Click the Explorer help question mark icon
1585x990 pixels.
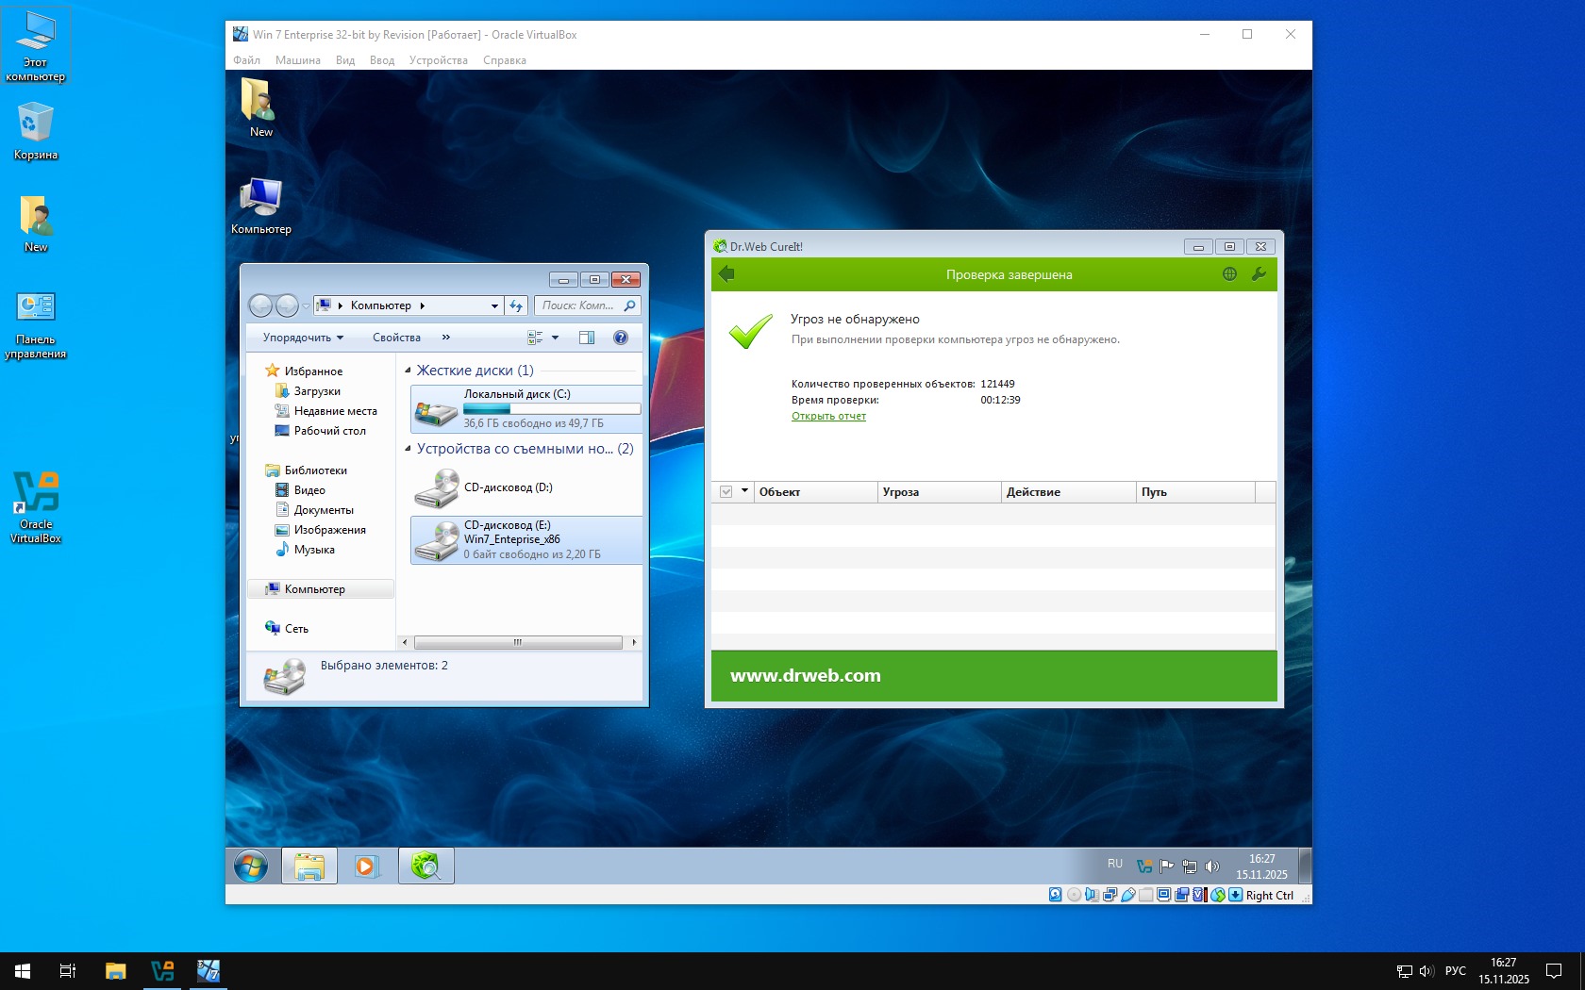pyautogui.click(x=621, y=338)
